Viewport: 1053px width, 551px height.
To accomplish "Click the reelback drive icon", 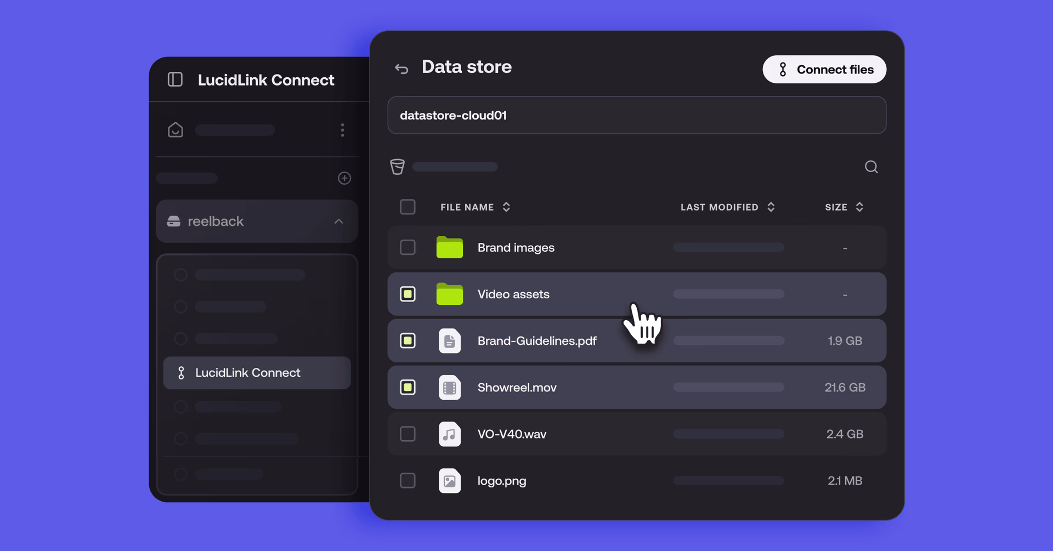I will [x=174, y=221].
